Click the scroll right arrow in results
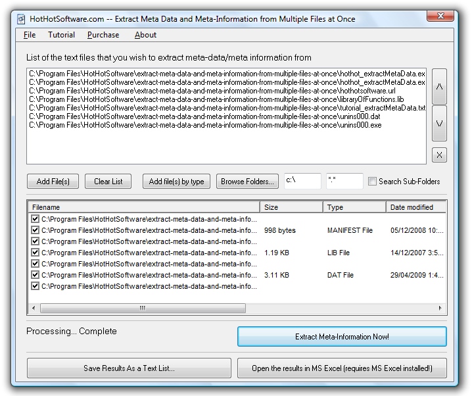This screenshot has height=396, width=472. pyautogui.click(x=440, y=308)
